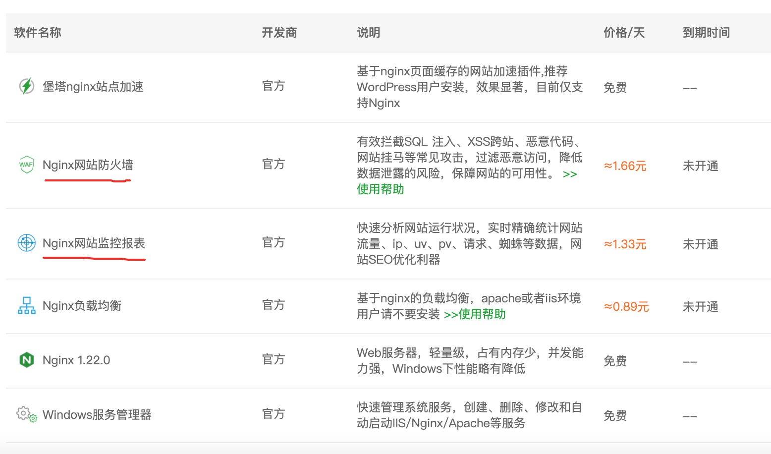Click the 价格/天 column header
Viewport: 771px width, 454px height.
[624, 33]
